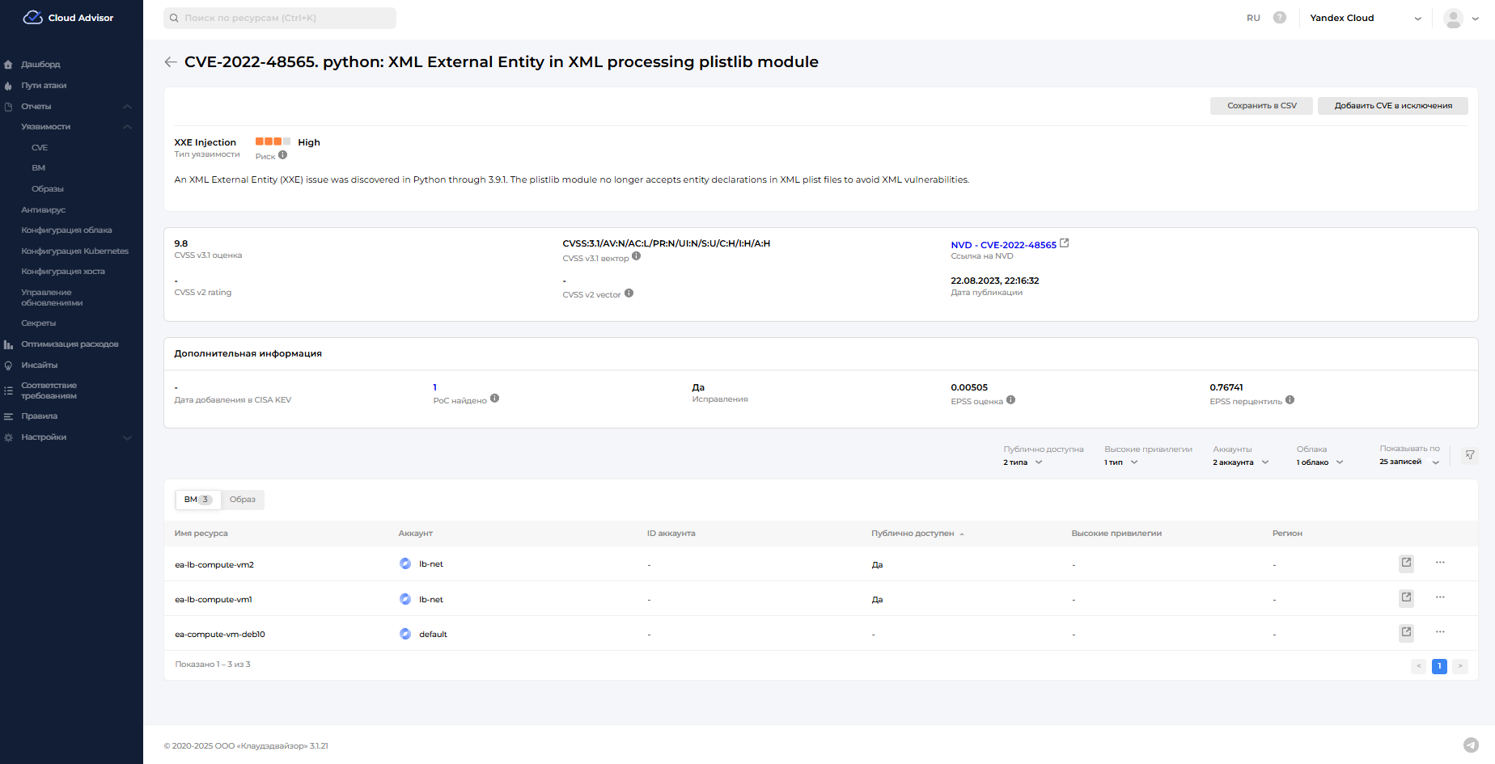
Task: Click the back arrow beside the CVE title
Action: 171,62
